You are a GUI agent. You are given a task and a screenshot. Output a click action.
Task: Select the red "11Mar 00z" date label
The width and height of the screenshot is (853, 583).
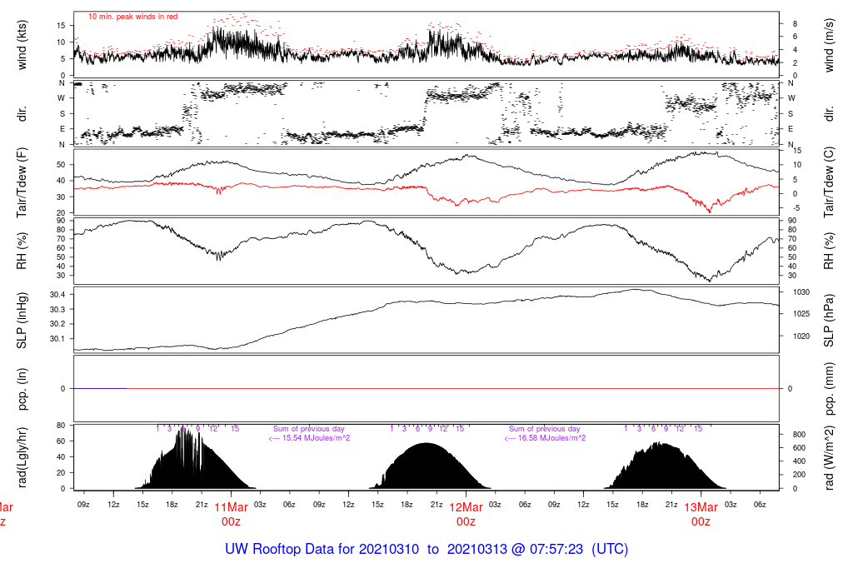pyautogui.click(x=232, y=515)
